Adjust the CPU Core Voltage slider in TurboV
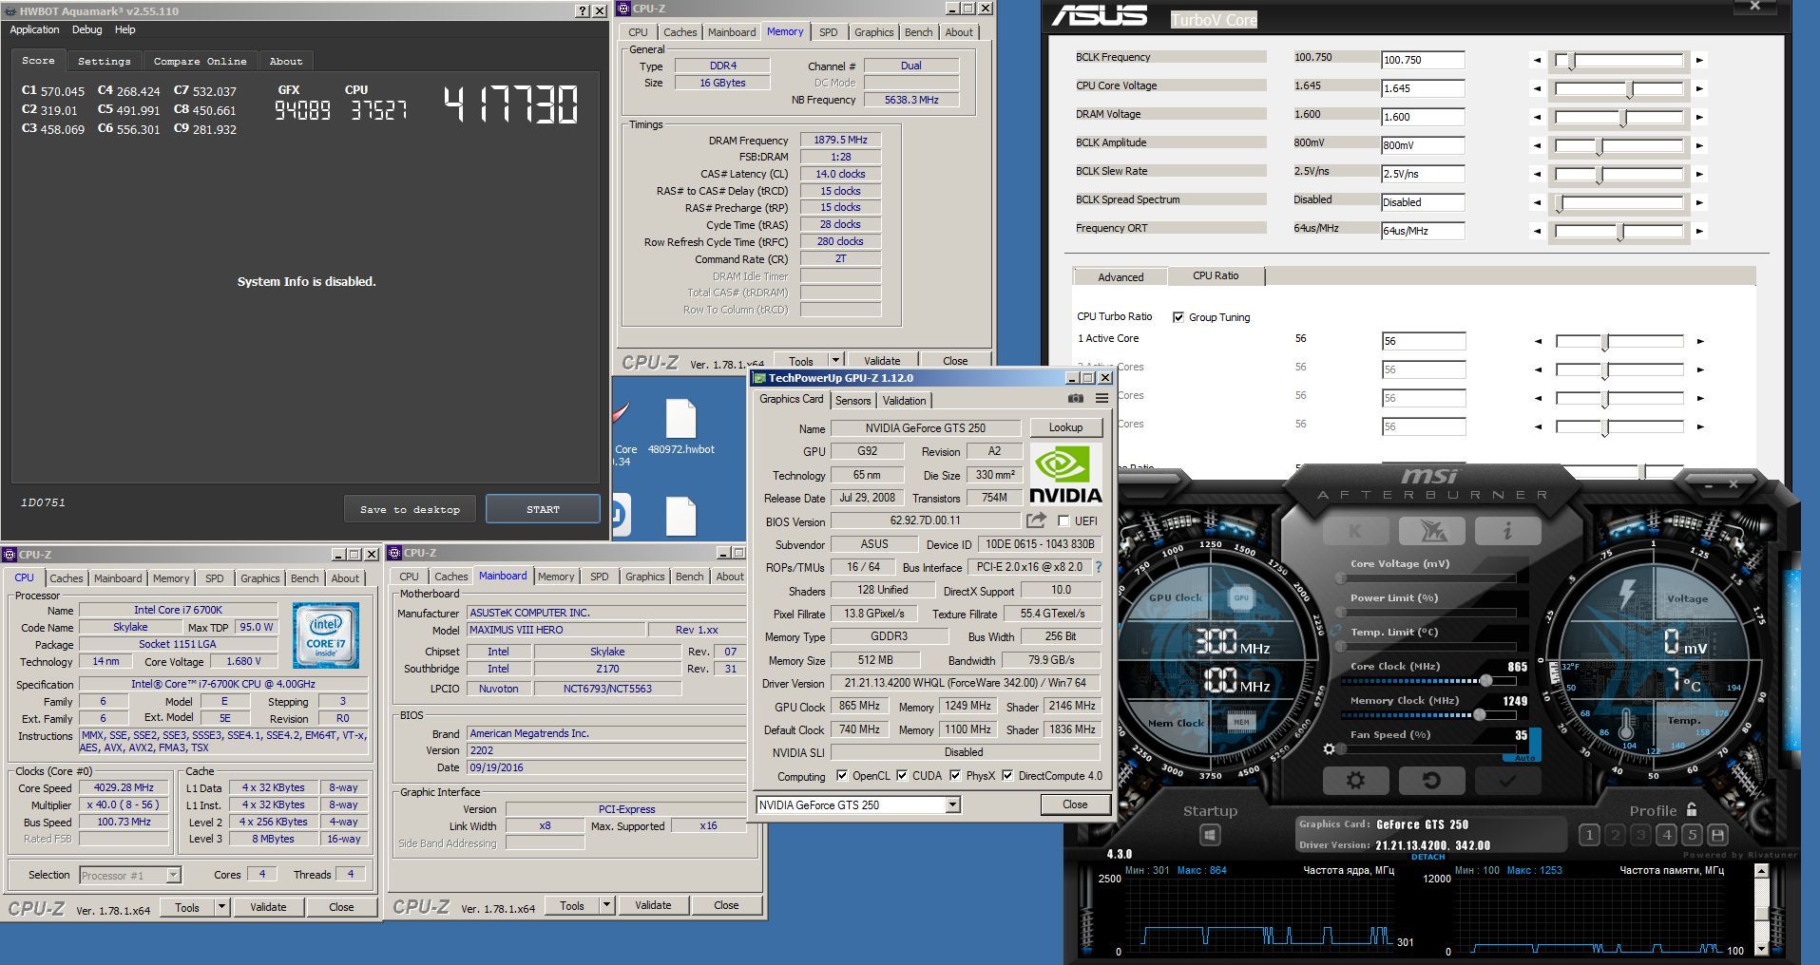This screenshot has width=1820, height=965. tap(1619, 89)
